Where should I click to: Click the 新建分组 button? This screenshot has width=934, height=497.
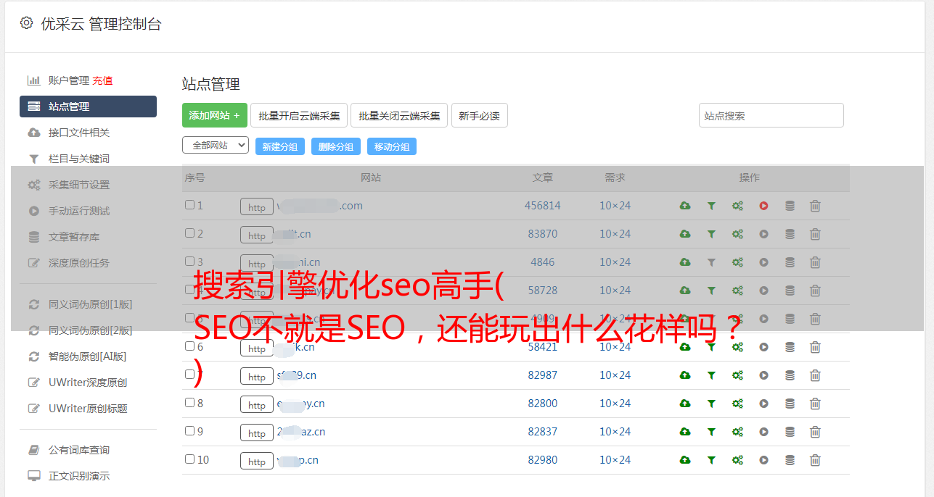[280, 146]
